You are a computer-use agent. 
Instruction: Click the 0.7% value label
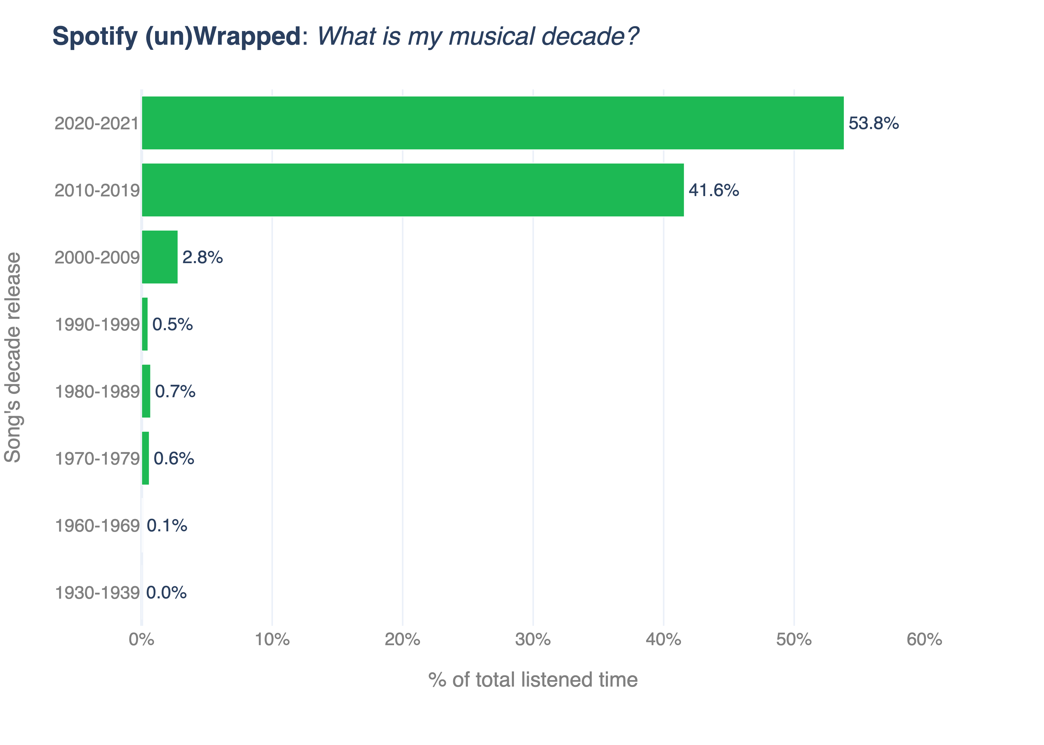(x=175, y=391)
